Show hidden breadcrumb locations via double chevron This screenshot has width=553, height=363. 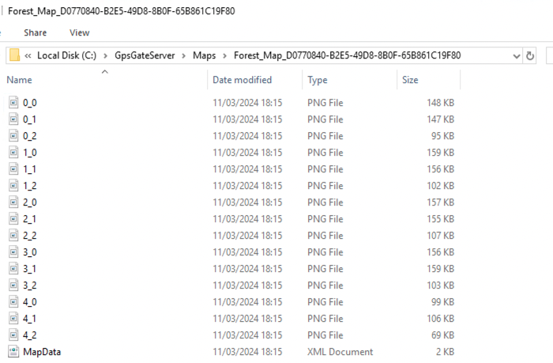(28, 56)
